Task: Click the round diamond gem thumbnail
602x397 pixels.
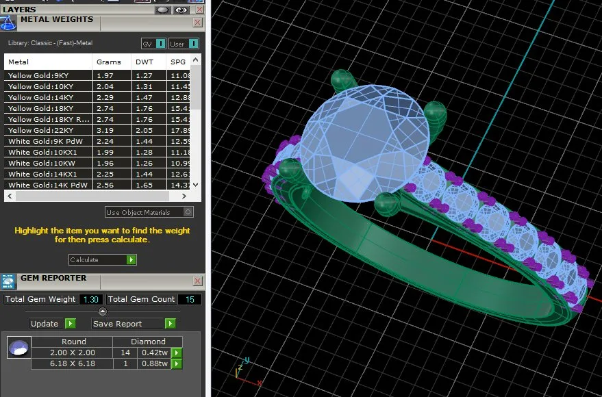Action: pyautogui.click(x=18, y=348)
